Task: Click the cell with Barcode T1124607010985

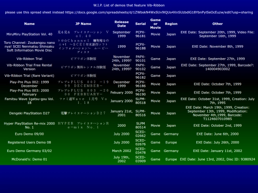Action: (217, 113)
